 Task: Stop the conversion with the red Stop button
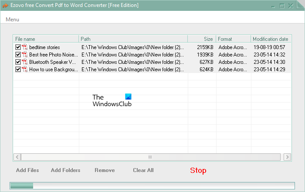pos(198,170)
